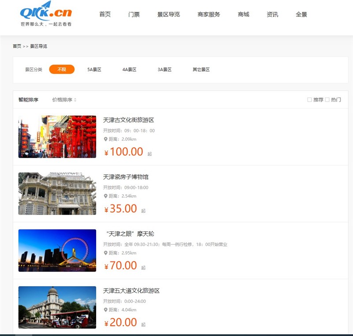The width and height of the screenshot is (353, 336).
Task: Filter by 4A景区 category
Action: tap(129, 69)
